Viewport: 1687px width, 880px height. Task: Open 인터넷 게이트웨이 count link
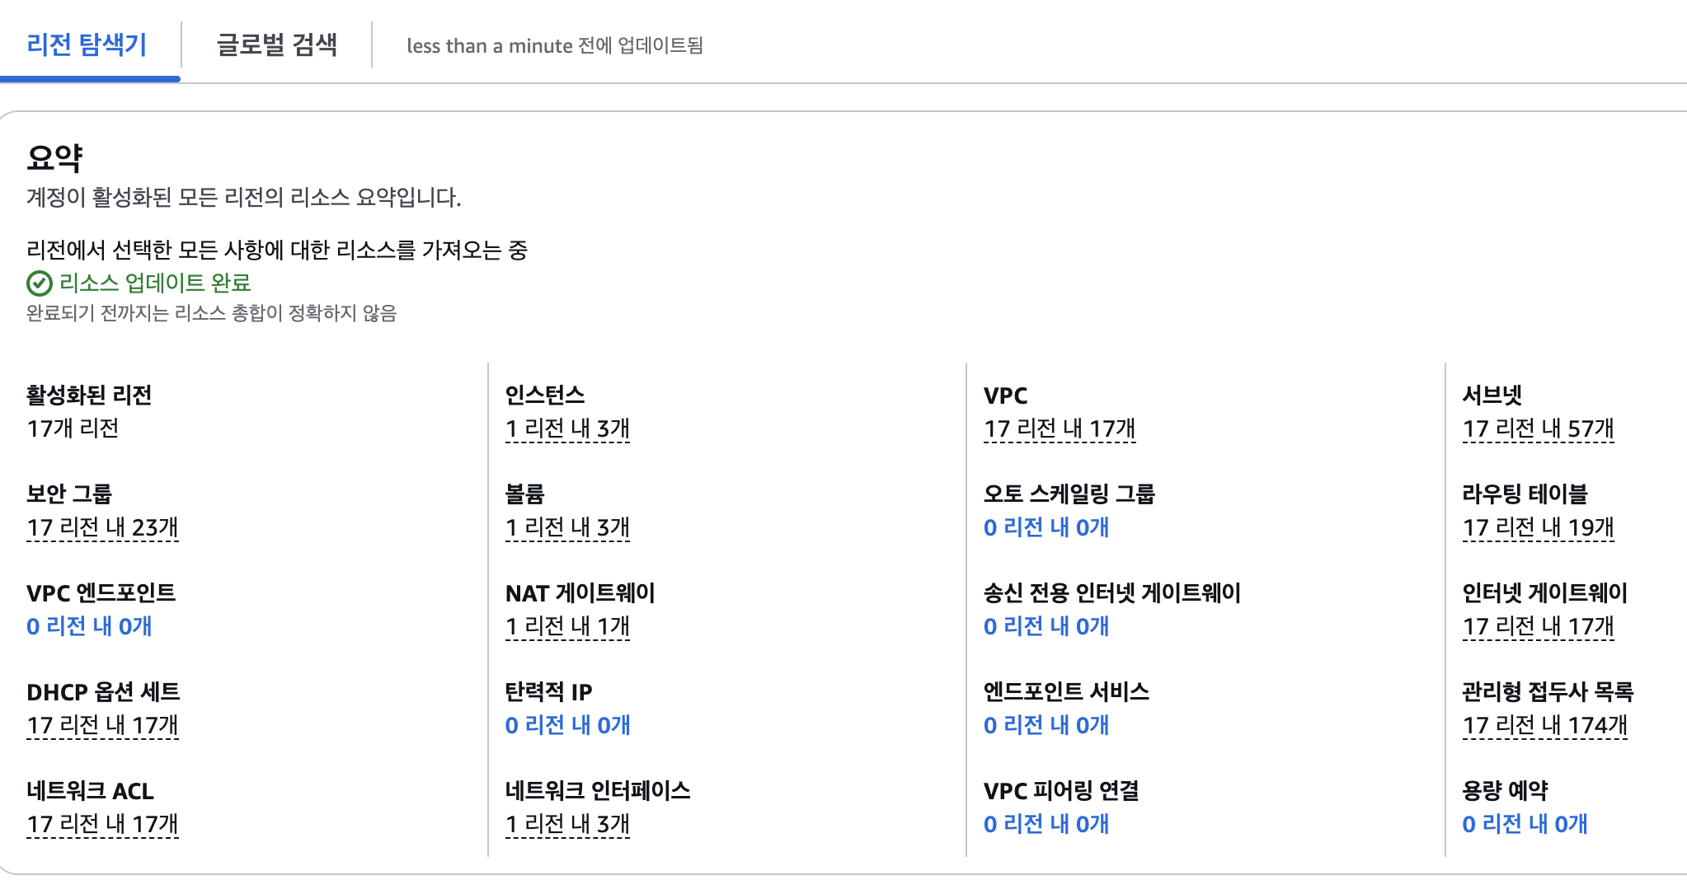[x=1538, y=626]
